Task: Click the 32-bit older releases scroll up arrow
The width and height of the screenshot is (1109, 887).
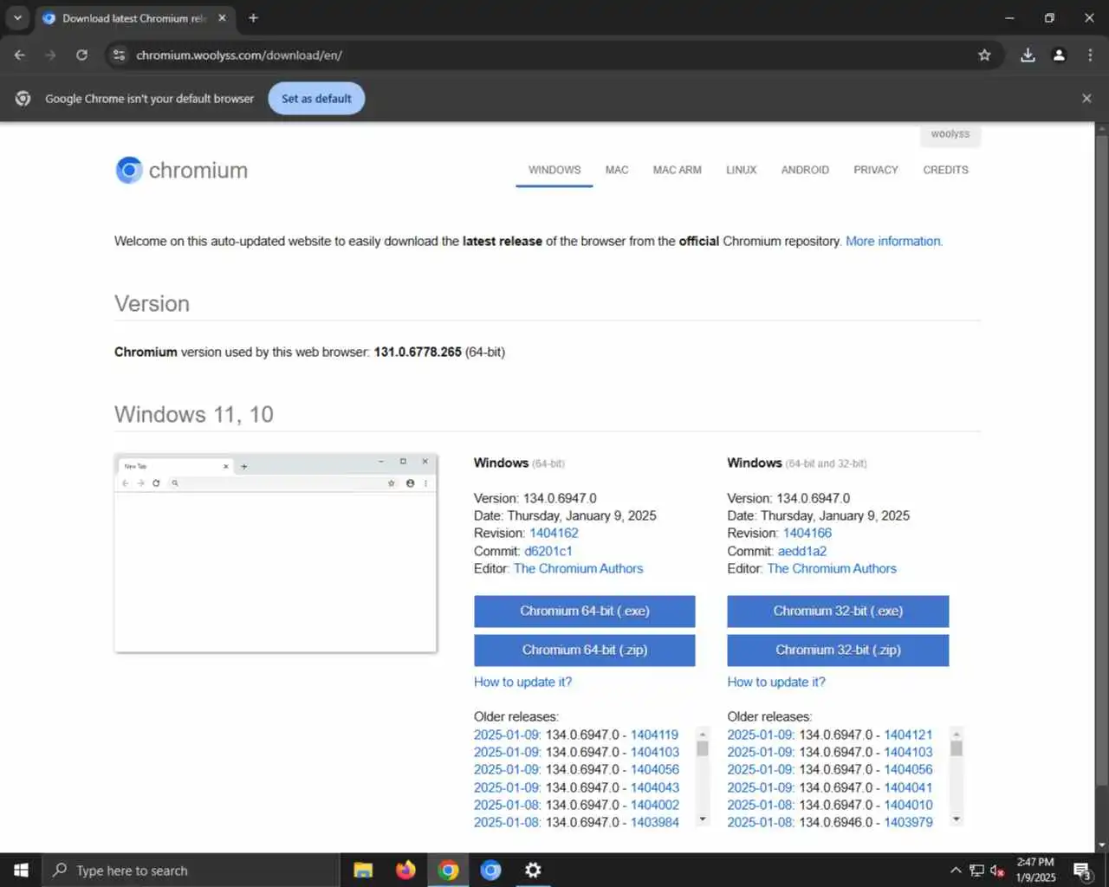Action: pyautogui.click(x=957, y=734)
